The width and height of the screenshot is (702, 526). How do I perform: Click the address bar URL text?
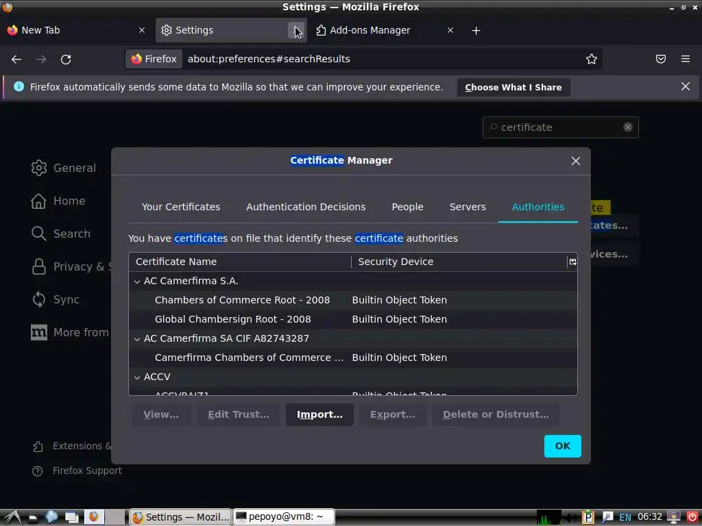point(269,60)
